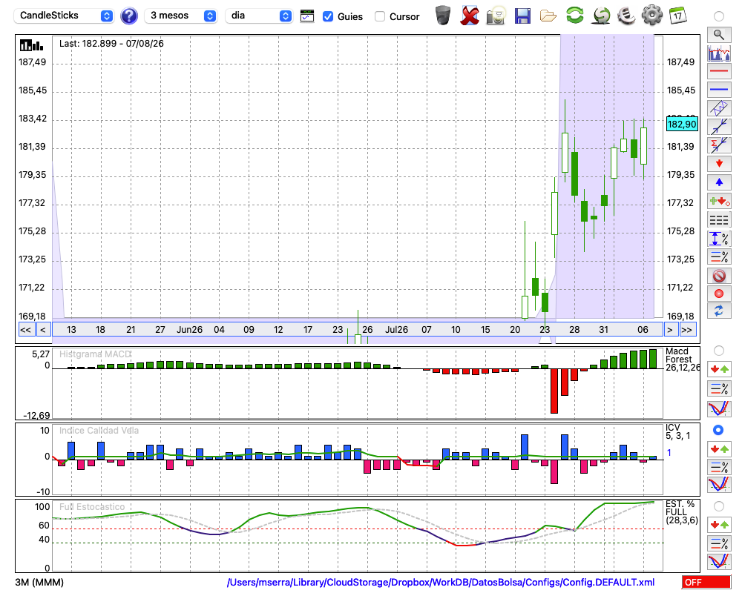Enable the Cursor checkbox
742x593 pixels.
click(379, 16)
